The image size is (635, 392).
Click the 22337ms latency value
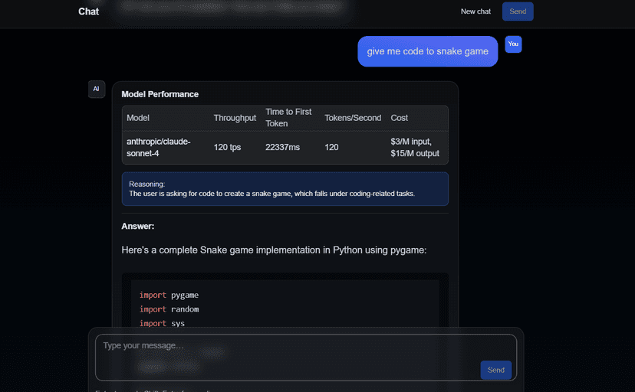[x=282, y=148]
